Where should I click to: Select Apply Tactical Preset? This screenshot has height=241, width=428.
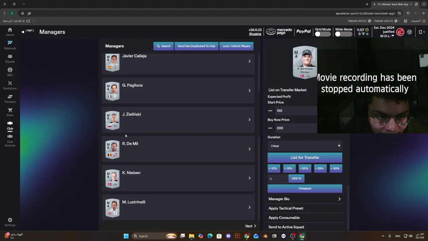(x=305, y=208)
